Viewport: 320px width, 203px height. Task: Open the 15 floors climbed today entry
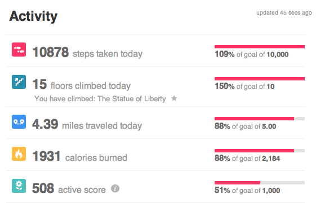tap(82, 84)
